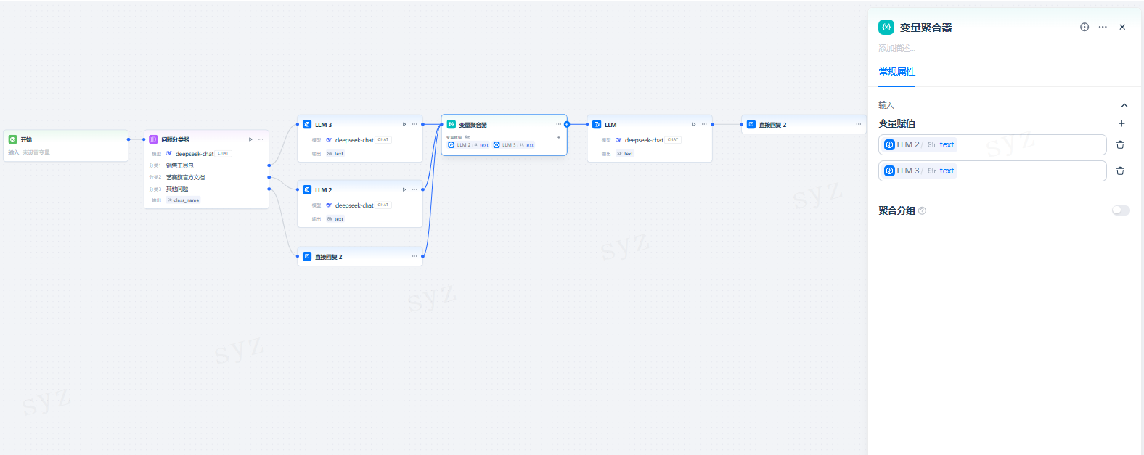
Task: Open help tooltip next to 聚合分组
Action: point(922,211)
